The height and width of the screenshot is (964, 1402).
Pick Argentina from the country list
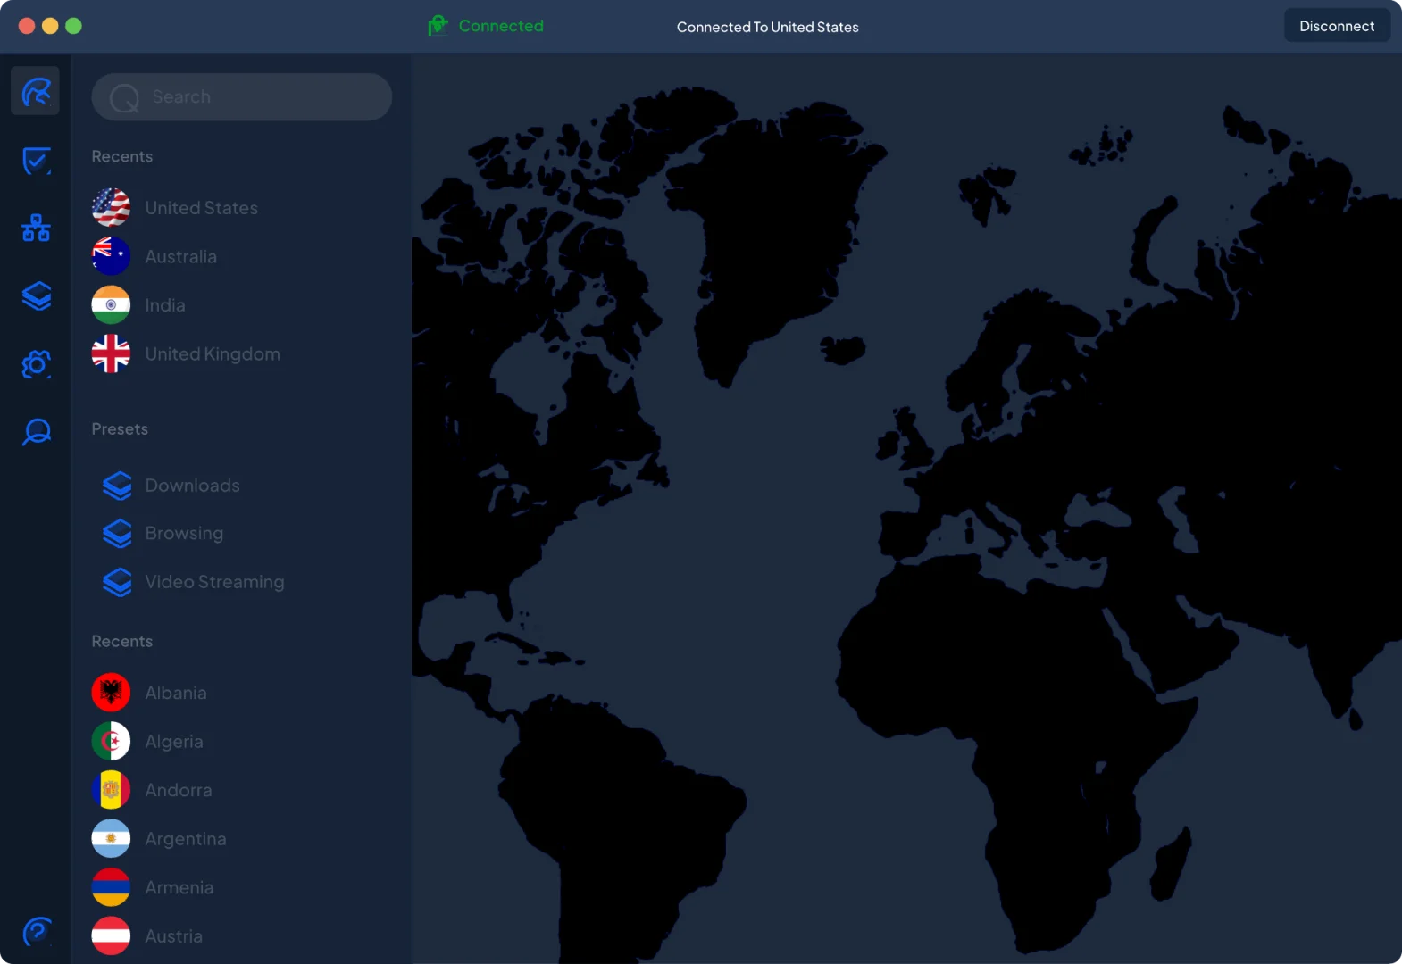185,839
